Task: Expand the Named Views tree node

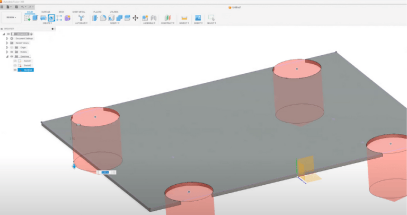Action: tap(7, 42)
